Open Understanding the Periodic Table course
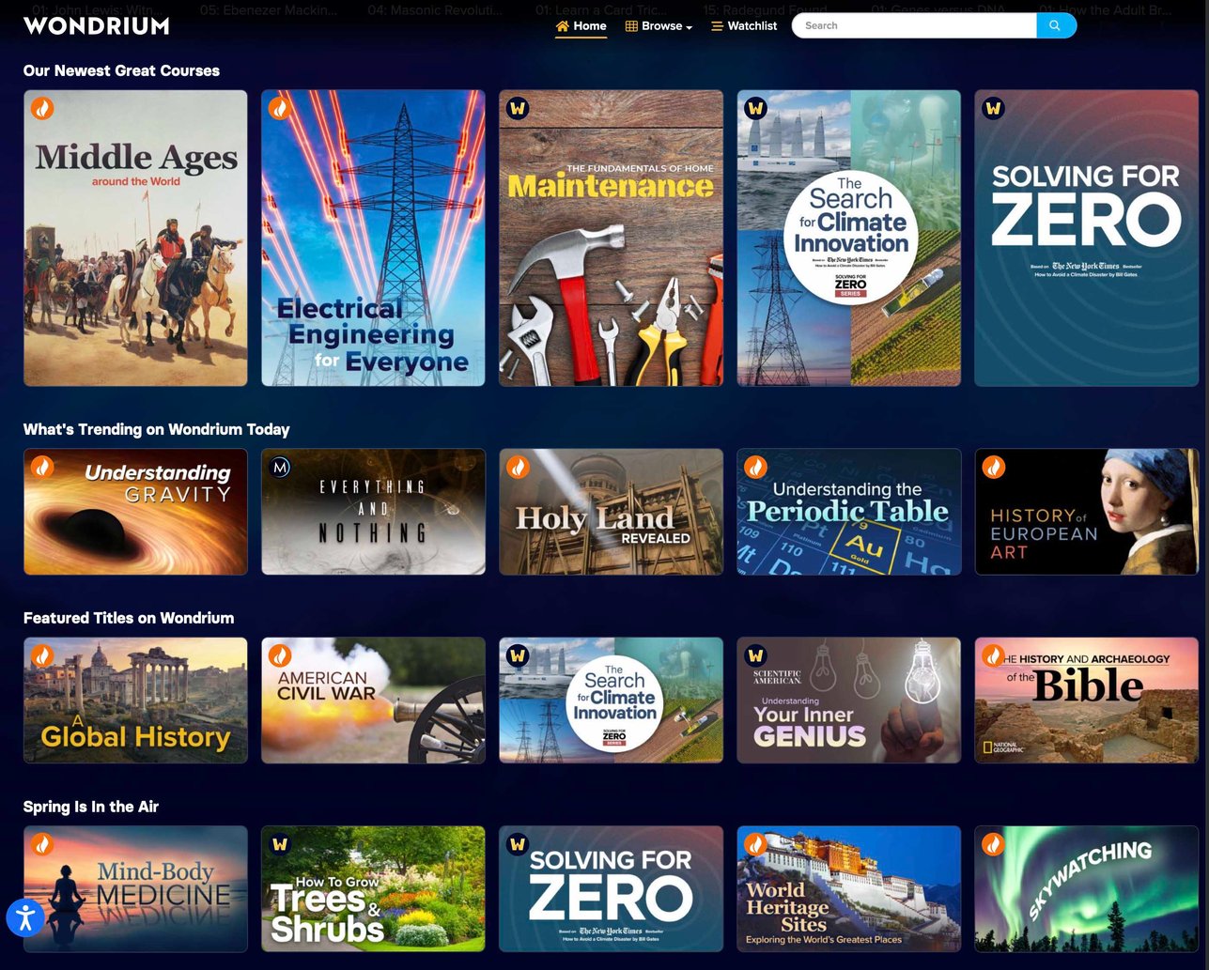The height and width of the screenshot is (970, 1209). (x=848, y=512)
